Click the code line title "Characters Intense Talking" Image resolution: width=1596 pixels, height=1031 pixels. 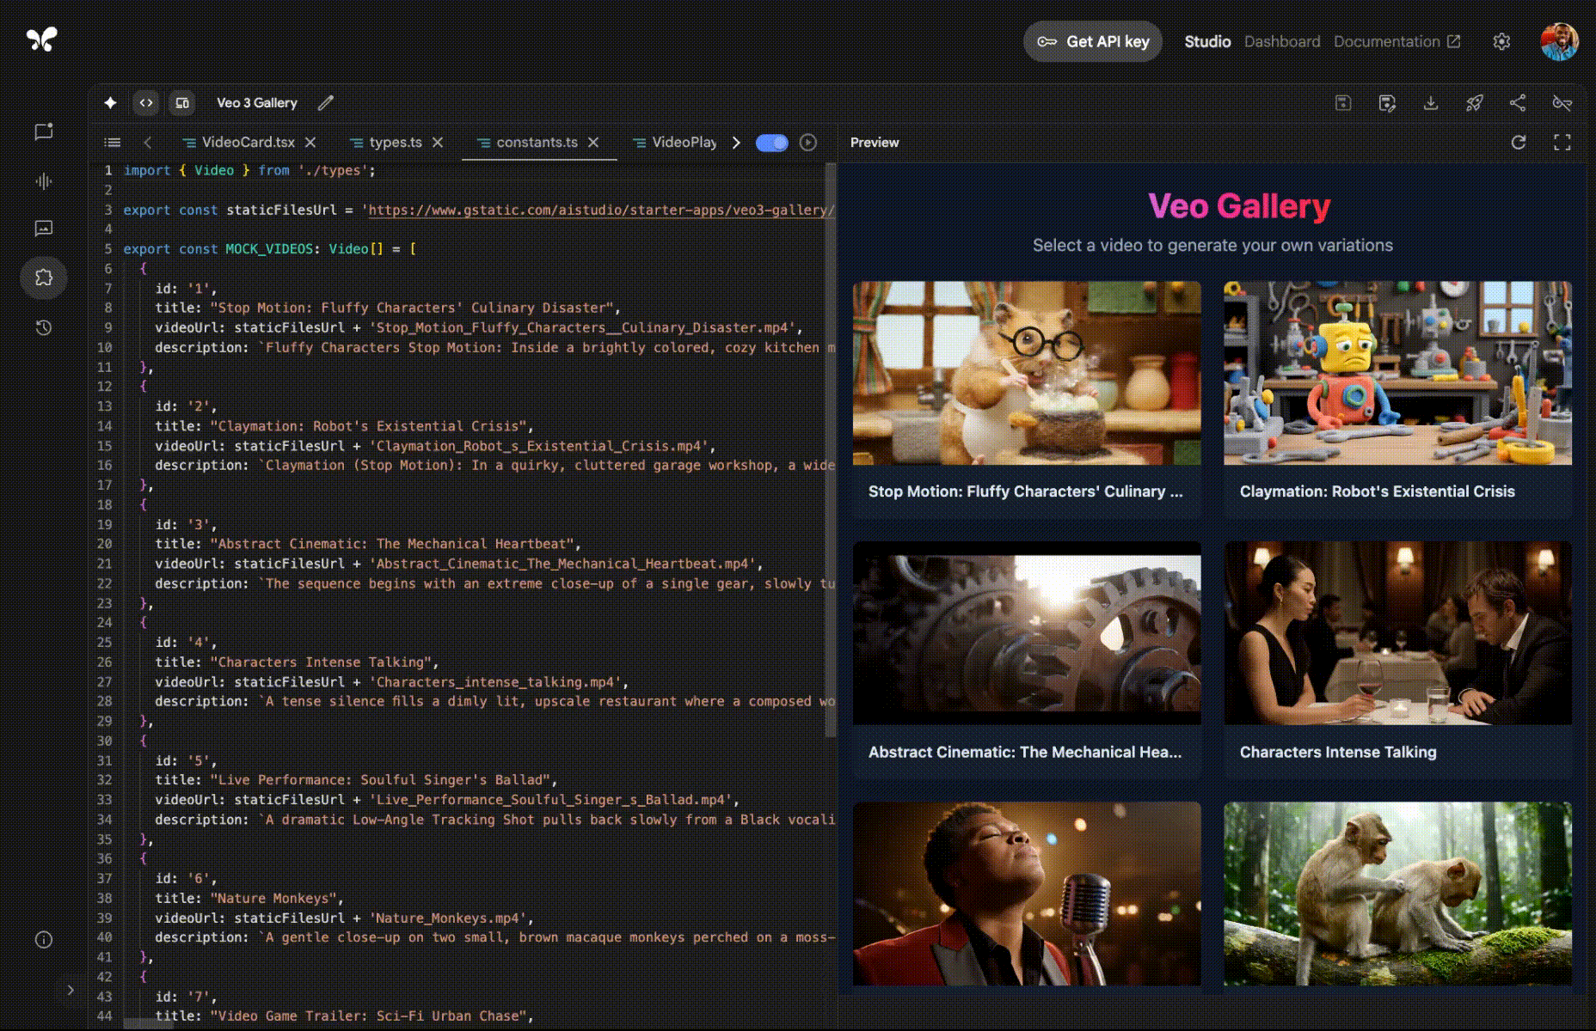pyautogui.click(x=297, y=662)
